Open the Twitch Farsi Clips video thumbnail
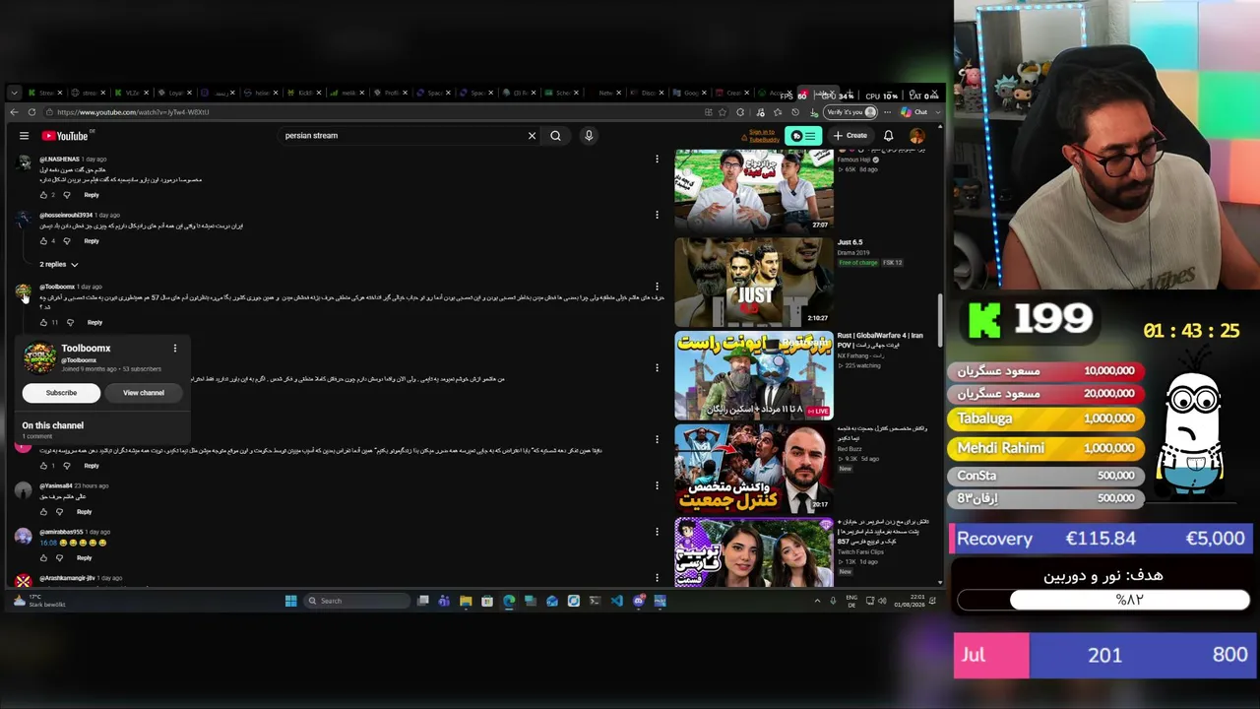 754,551
